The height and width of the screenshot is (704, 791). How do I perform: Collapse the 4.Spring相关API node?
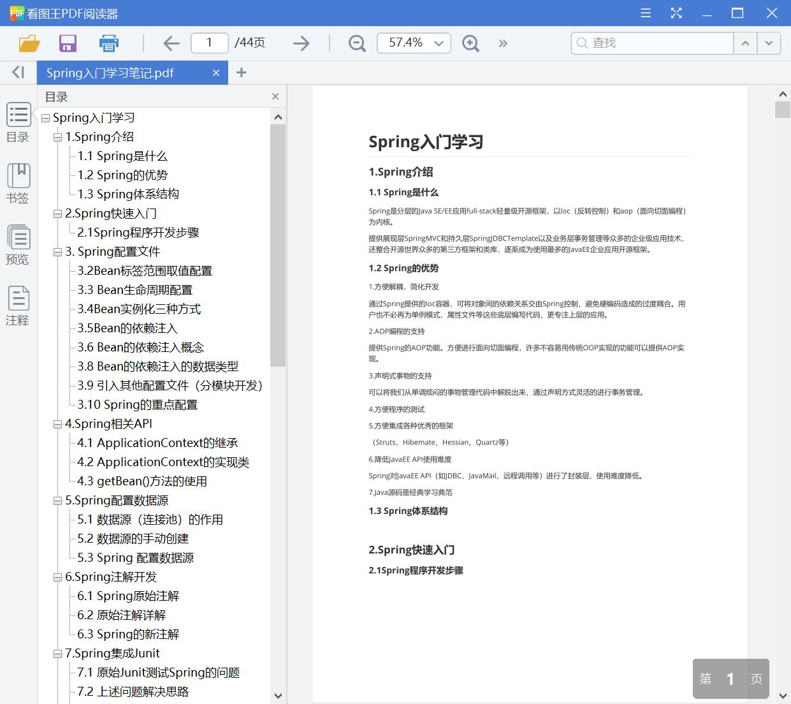tap(58, 424)
